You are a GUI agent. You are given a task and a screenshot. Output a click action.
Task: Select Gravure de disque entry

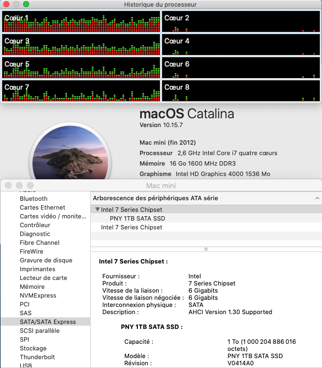pyautogui.click(x=46, y=260)
